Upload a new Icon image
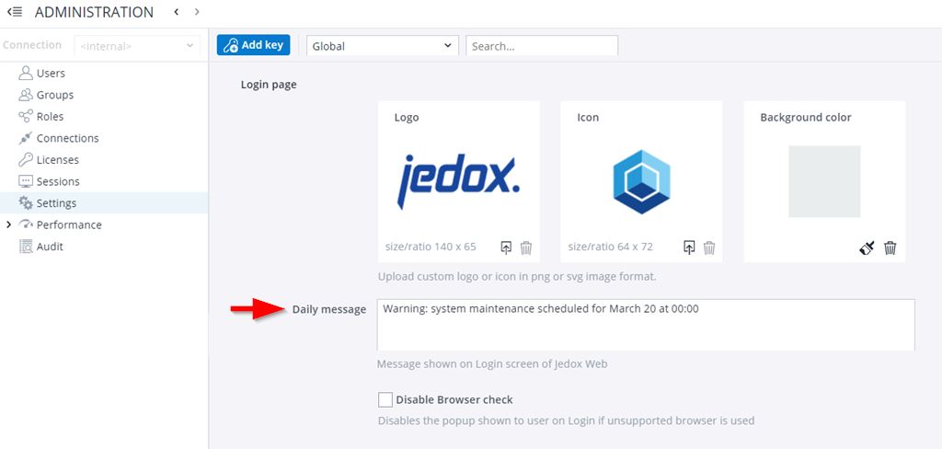The image size is (942, 449). [690, 247]
